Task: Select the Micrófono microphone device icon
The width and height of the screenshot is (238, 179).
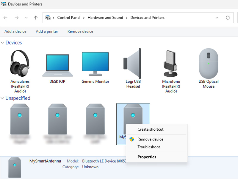Action: pyautogui.click(x=171, y=63)
